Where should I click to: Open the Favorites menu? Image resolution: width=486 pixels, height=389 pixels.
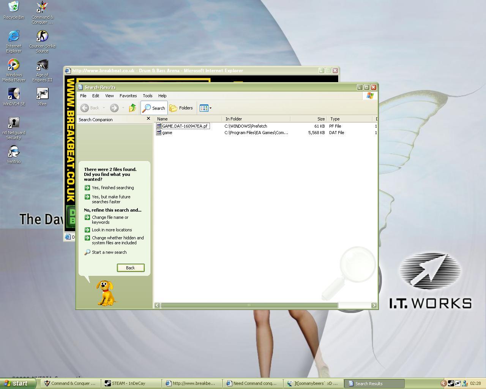tap(128, 96)
